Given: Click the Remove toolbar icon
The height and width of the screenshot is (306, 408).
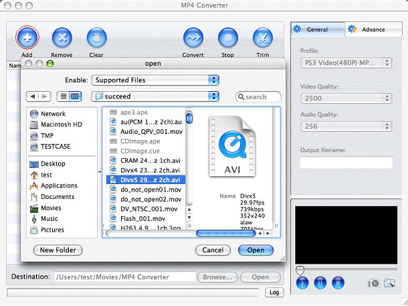Looking at the screenshot, I should tap(62, 37).
